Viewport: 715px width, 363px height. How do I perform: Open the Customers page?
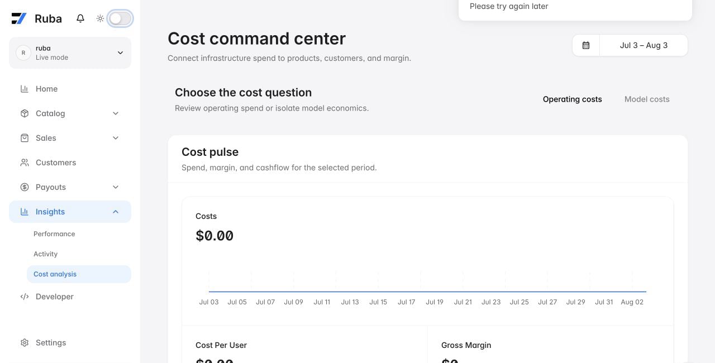coord(70,163)
